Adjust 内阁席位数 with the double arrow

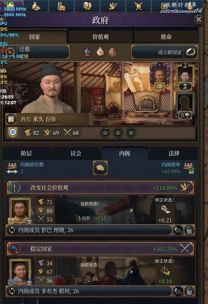pos(12,172)
